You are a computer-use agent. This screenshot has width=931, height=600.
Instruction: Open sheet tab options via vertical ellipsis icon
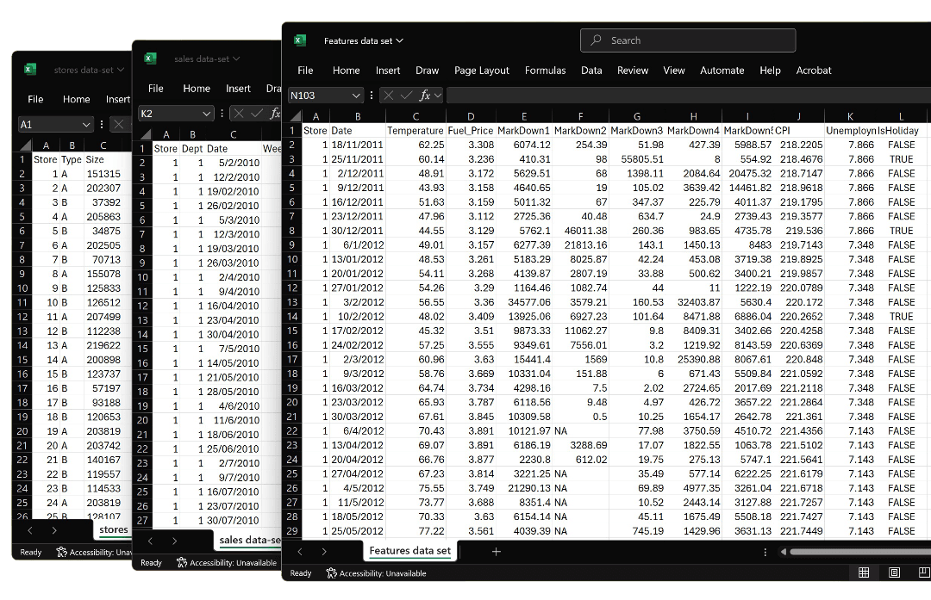click(765, 551)
